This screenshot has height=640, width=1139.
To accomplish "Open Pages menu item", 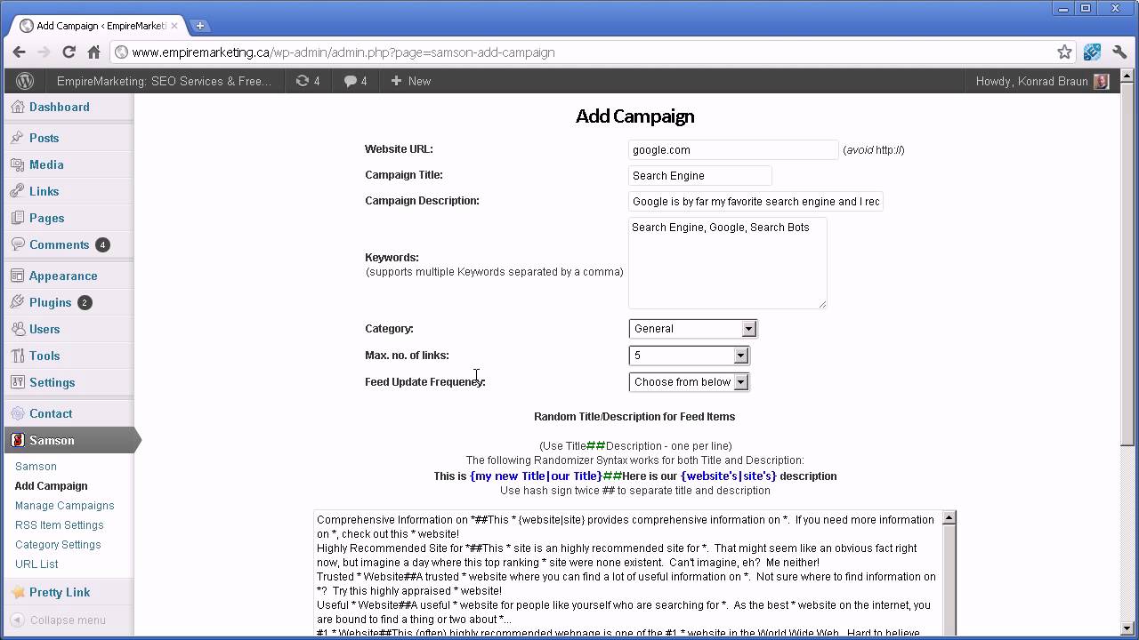I will (46, 218).
